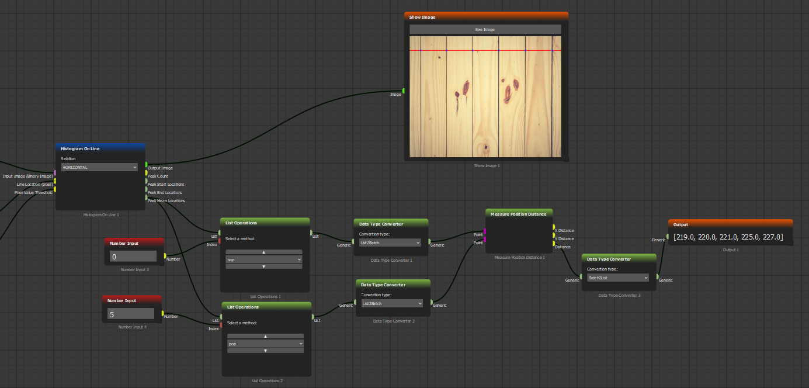Viewport: 809px width, 388px height.
Task: Click the Index input port on List Operations 2
Action: tap(221, 325)
